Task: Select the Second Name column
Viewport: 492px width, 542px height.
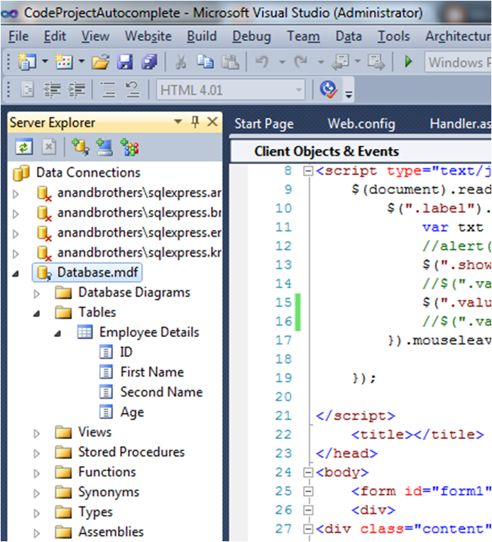Action: click(x=161, y=392)
